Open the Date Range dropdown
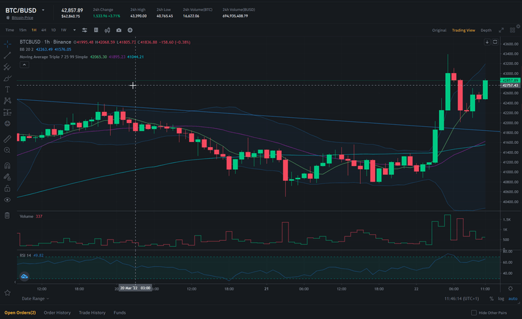 pyautogui.click(x=35, y=298)
